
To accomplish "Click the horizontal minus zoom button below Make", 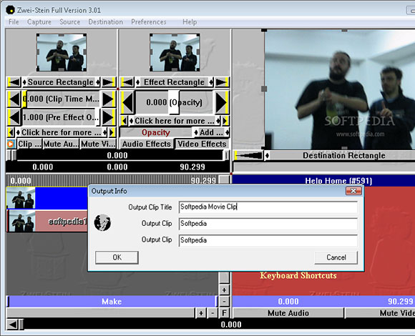I will click(x=213, y=313).
